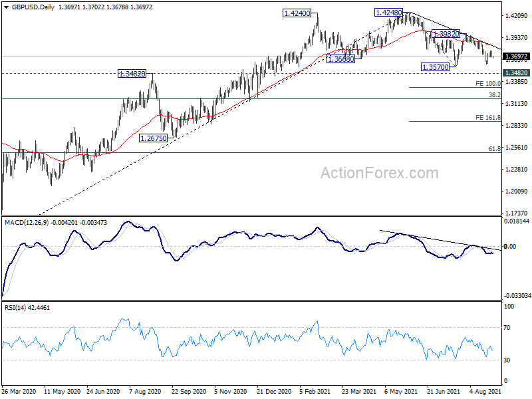Click the RSI 30 level axis label
The height and width of the screenshot is (399, 532).
[x=507, y=360]
